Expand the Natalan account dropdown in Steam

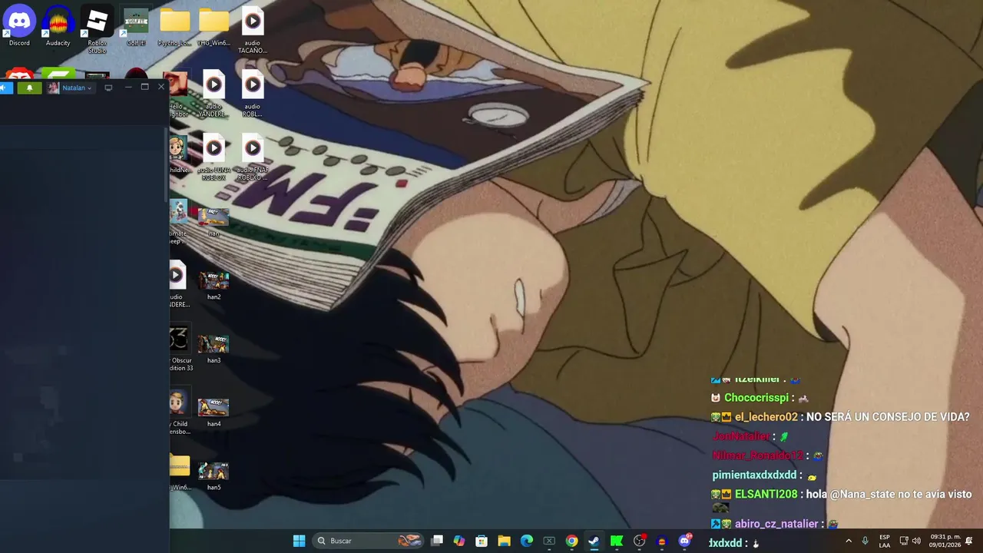(70, 88)
